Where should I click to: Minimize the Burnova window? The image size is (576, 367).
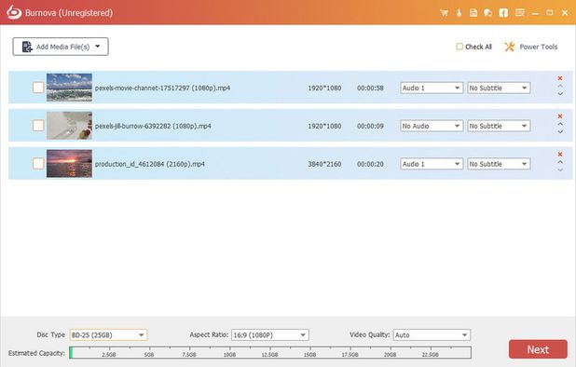pyautogui.click(x=535, y=13)
